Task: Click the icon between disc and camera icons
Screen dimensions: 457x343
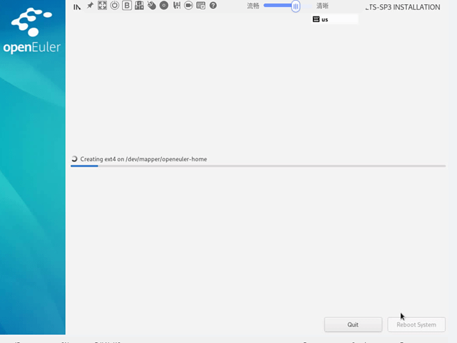Action: pos(176,5)
